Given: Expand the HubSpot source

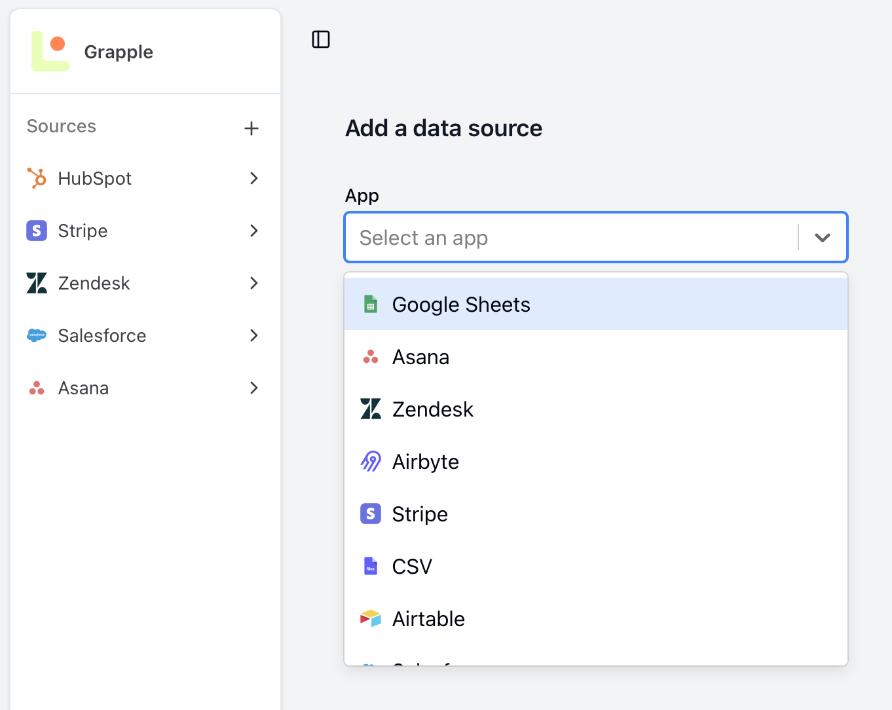Looking at the screenshot, I should coord(253,178).
